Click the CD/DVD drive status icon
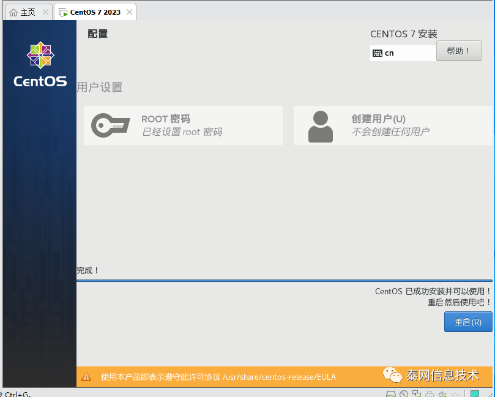 pyautogui.click(x=404, y=394)
